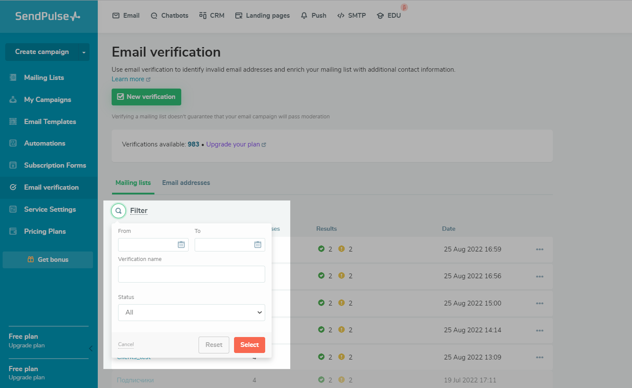Click the Create campaign button
The width and height of the screenshot is (632, 388).
42,52
